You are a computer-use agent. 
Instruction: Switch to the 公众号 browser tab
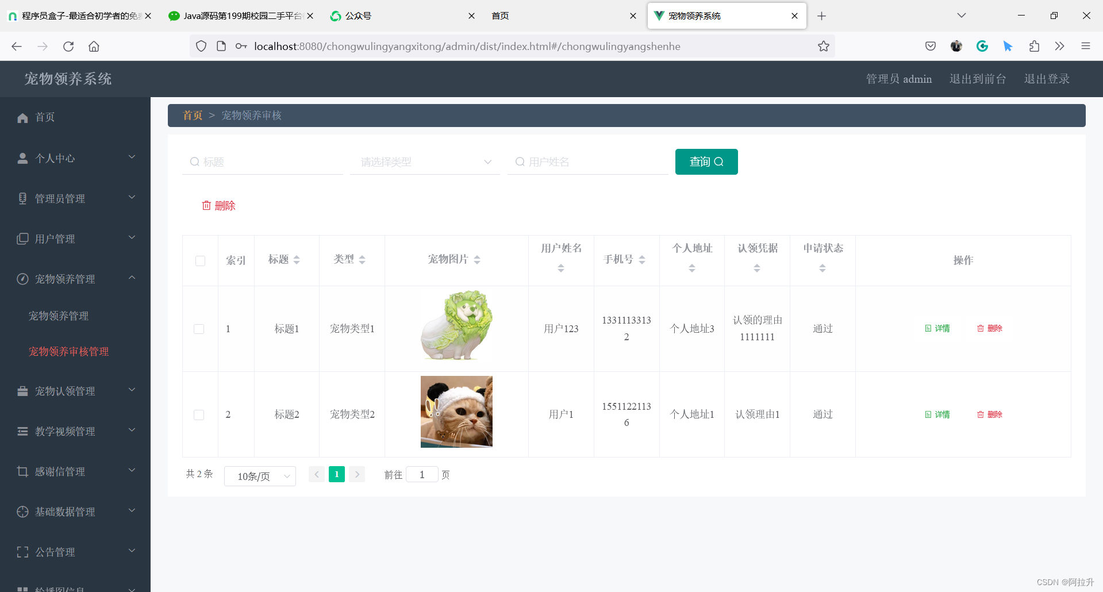402,16
